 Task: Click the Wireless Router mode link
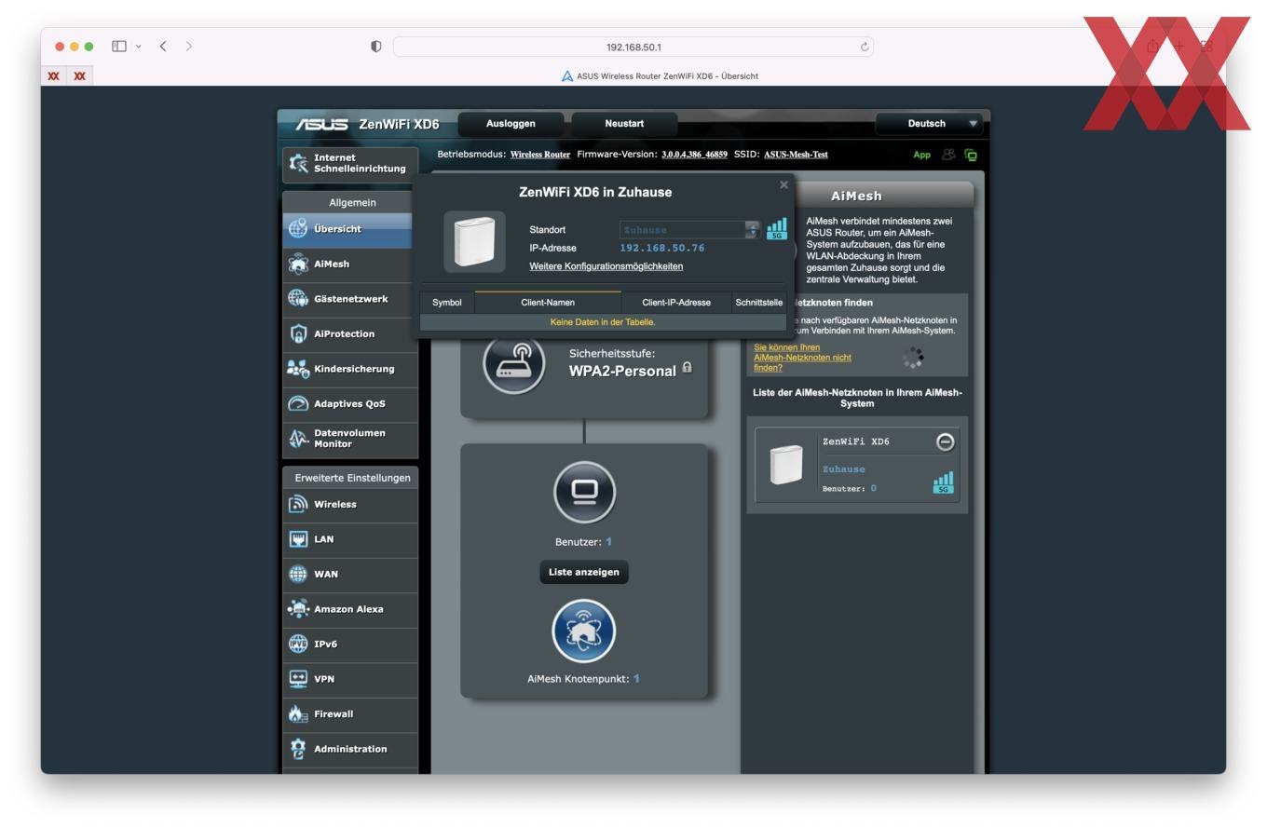(x=540, y=155)
